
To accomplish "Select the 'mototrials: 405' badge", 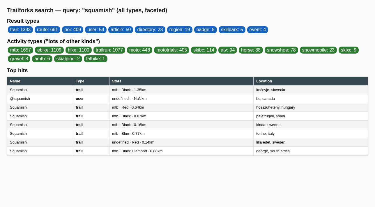I will click(172, 50).
